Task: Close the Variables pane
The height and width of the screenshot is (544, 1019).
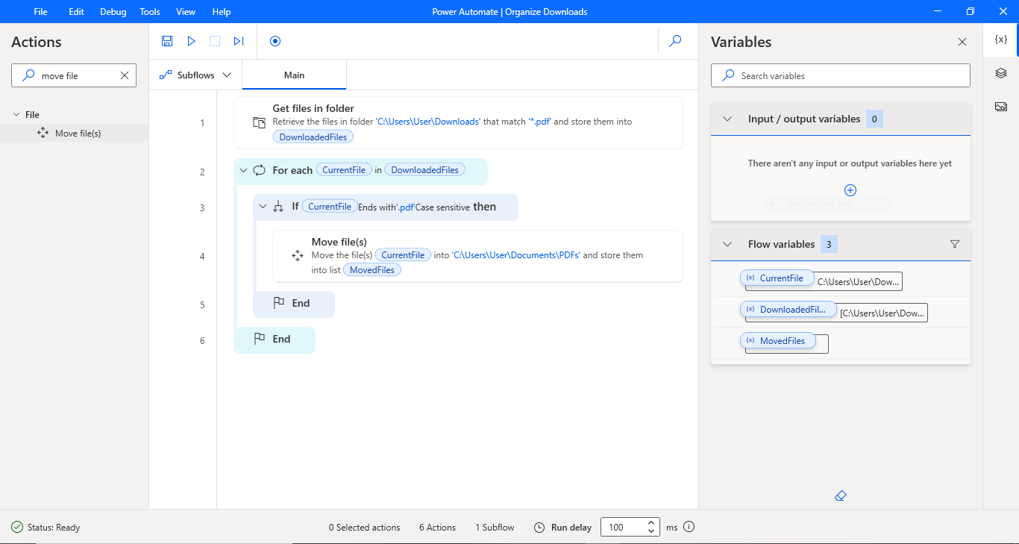Action: tap(962, 42)
